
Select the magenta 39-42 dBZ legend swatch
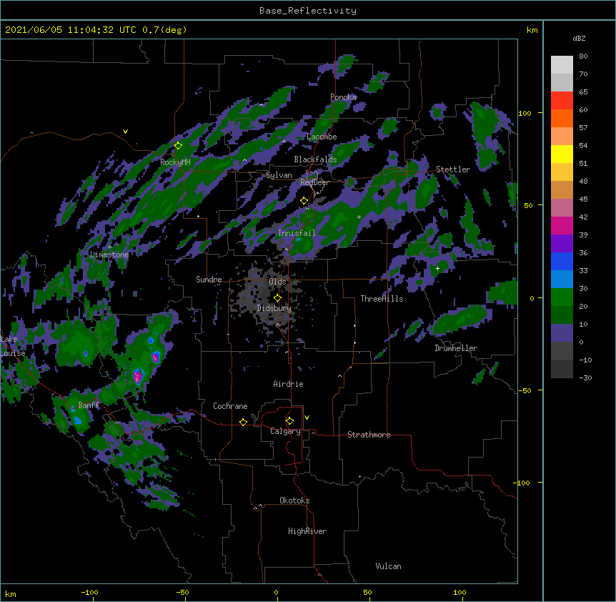click(x=562, y=225)
